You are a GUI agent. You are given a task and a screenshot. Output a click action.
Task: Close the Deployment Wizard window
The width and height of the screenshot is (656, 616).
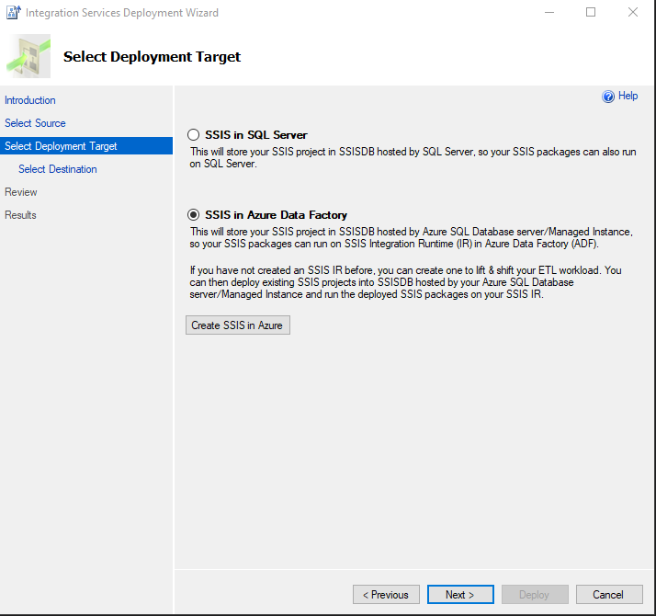pyautogui.click(x=633, y=13)
